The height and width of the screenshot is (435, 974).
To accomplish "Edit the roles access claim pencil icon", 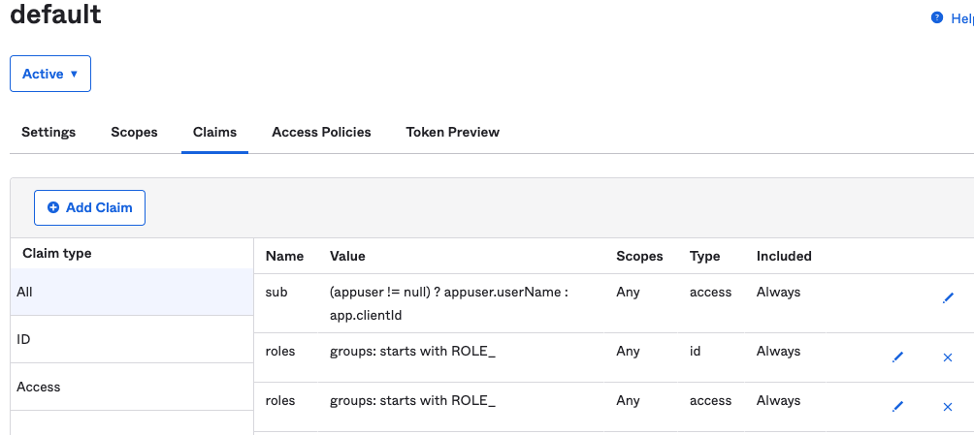I will (897, 407).
